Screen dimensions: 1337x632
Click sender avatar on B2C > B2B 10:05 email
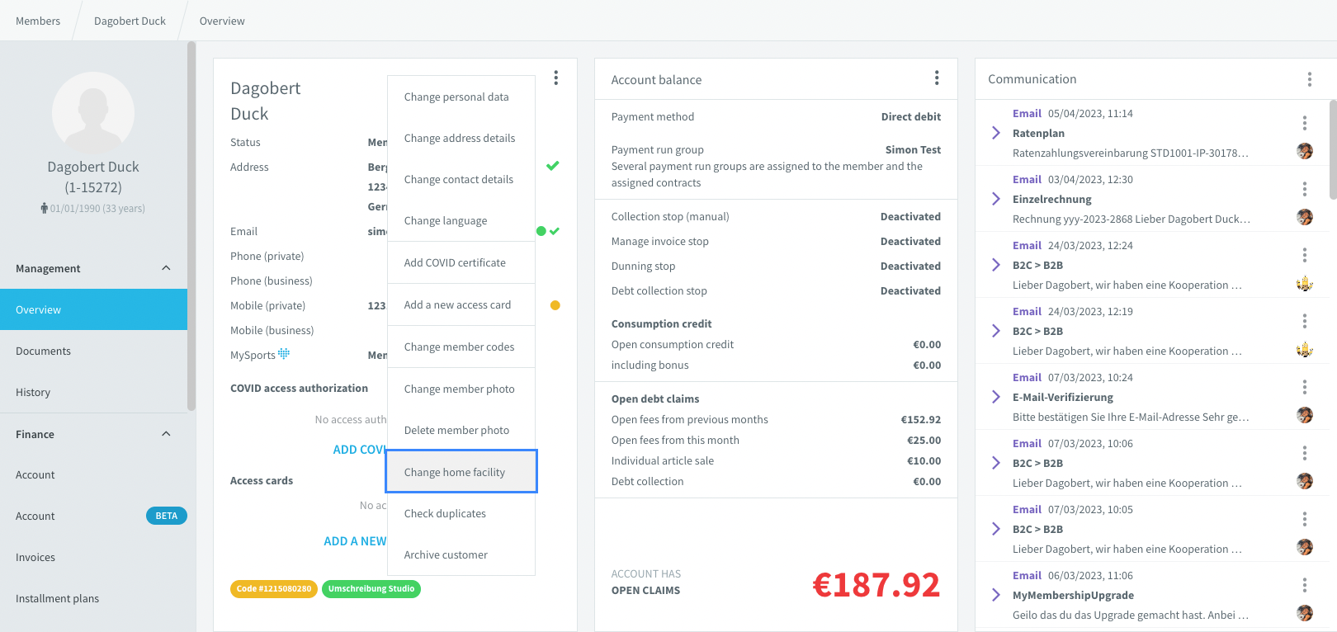coord(1305,547)
